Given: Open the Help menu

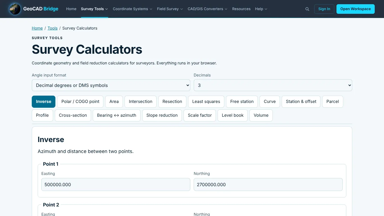Looking at the screenshot, I should 261,9.
